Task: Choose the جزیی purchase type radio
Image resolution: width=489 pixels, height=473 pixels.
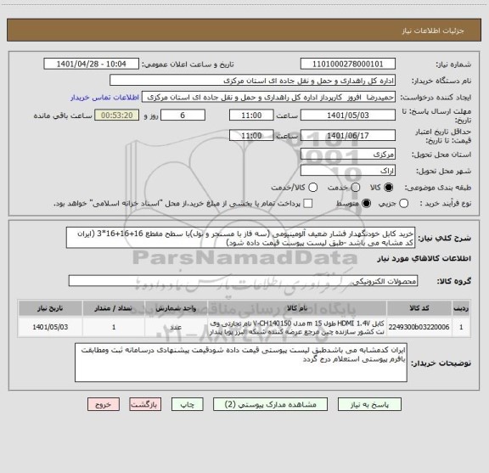Action: pyautogui.click(x=404, y=204)
